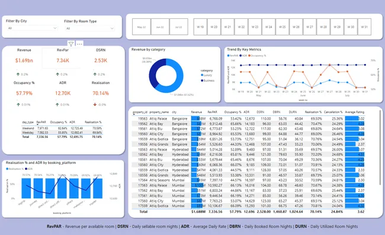Open the Filter By Room Type dropdown
Image resolution: width=385 pixels, height=235 pixels.
[x=89, y=28]
